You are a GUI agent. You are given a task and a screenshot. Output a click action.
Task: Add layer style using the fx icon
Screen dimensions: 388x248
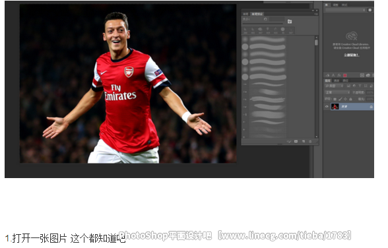[339, 75]
